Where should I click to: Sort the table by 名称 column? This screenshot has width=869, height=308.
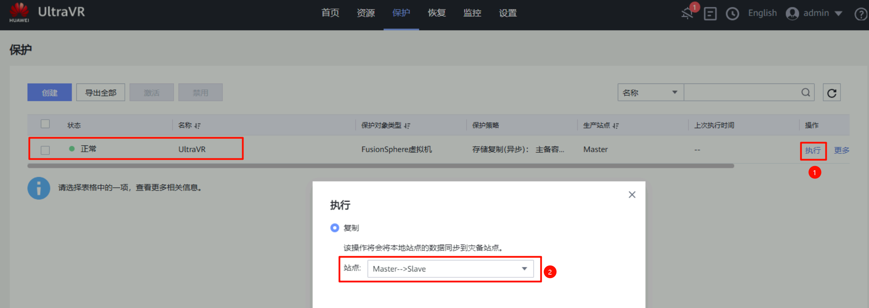coord(197,126)
